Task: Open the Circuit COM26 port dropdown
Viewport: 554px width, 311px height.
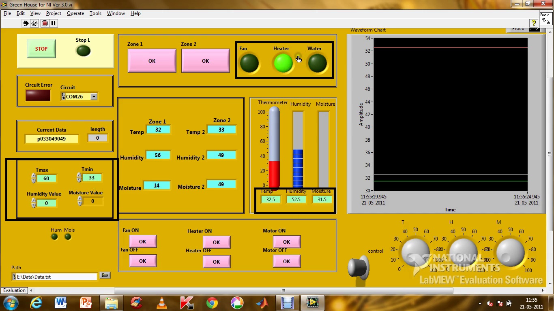Action: click(x=94, y=96)
